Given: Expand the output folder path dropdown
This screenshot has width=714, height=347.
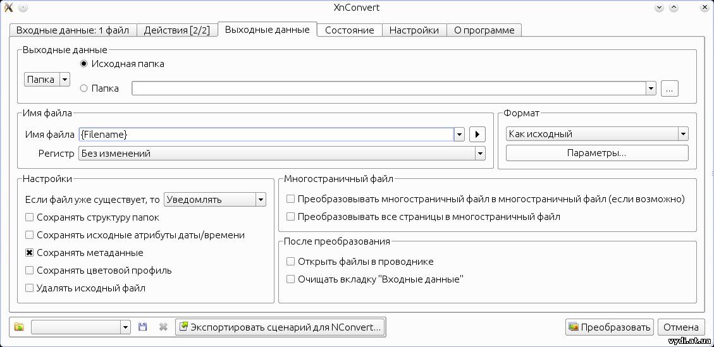Looking at the screenshot, I should [x=651, y=88].
